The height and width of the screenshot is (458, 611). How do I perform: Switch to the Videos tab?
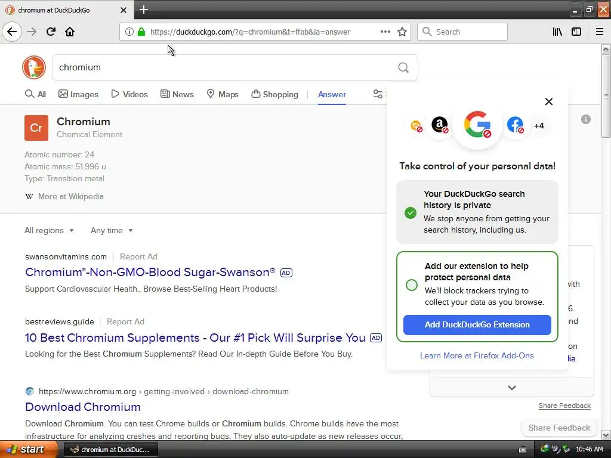pyautogui.click(x=129, y=94)
